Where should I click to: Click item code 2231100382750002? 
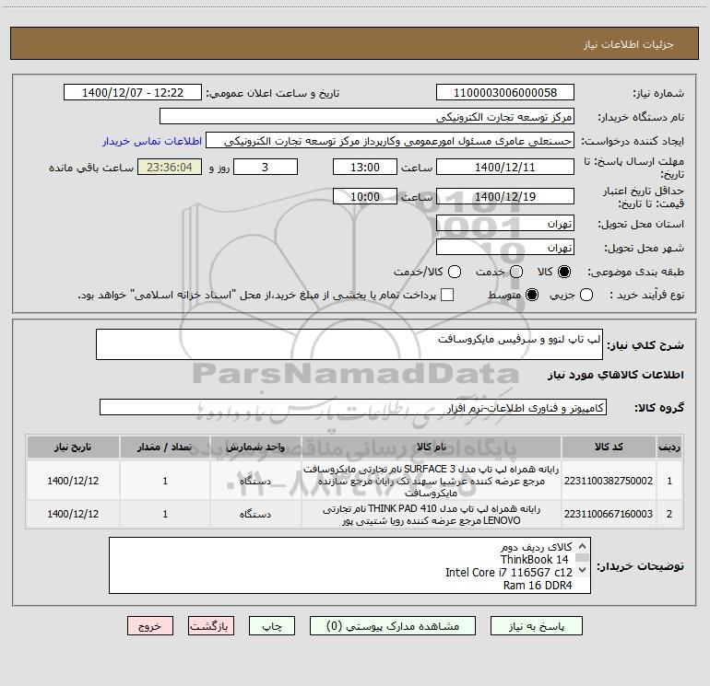pyautogui.click(x=609, y=481)
